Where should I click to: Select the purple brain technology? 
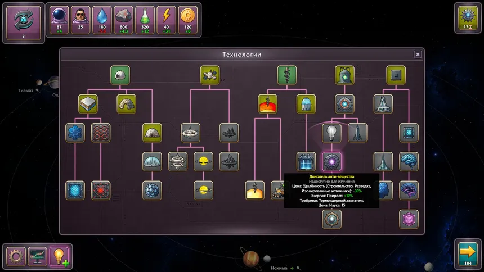(409, 191)
